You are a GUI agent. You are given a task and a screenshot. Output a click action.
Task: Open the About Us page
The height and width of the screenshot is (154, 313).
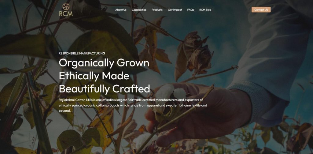(121, 9)
